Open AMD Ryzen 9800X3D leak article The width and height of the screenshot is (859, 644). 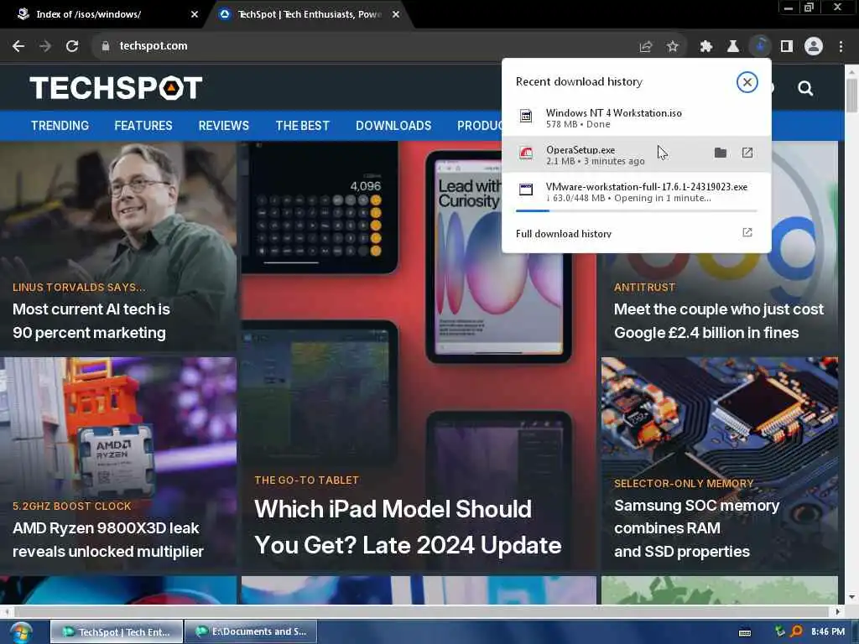(108, 539)
